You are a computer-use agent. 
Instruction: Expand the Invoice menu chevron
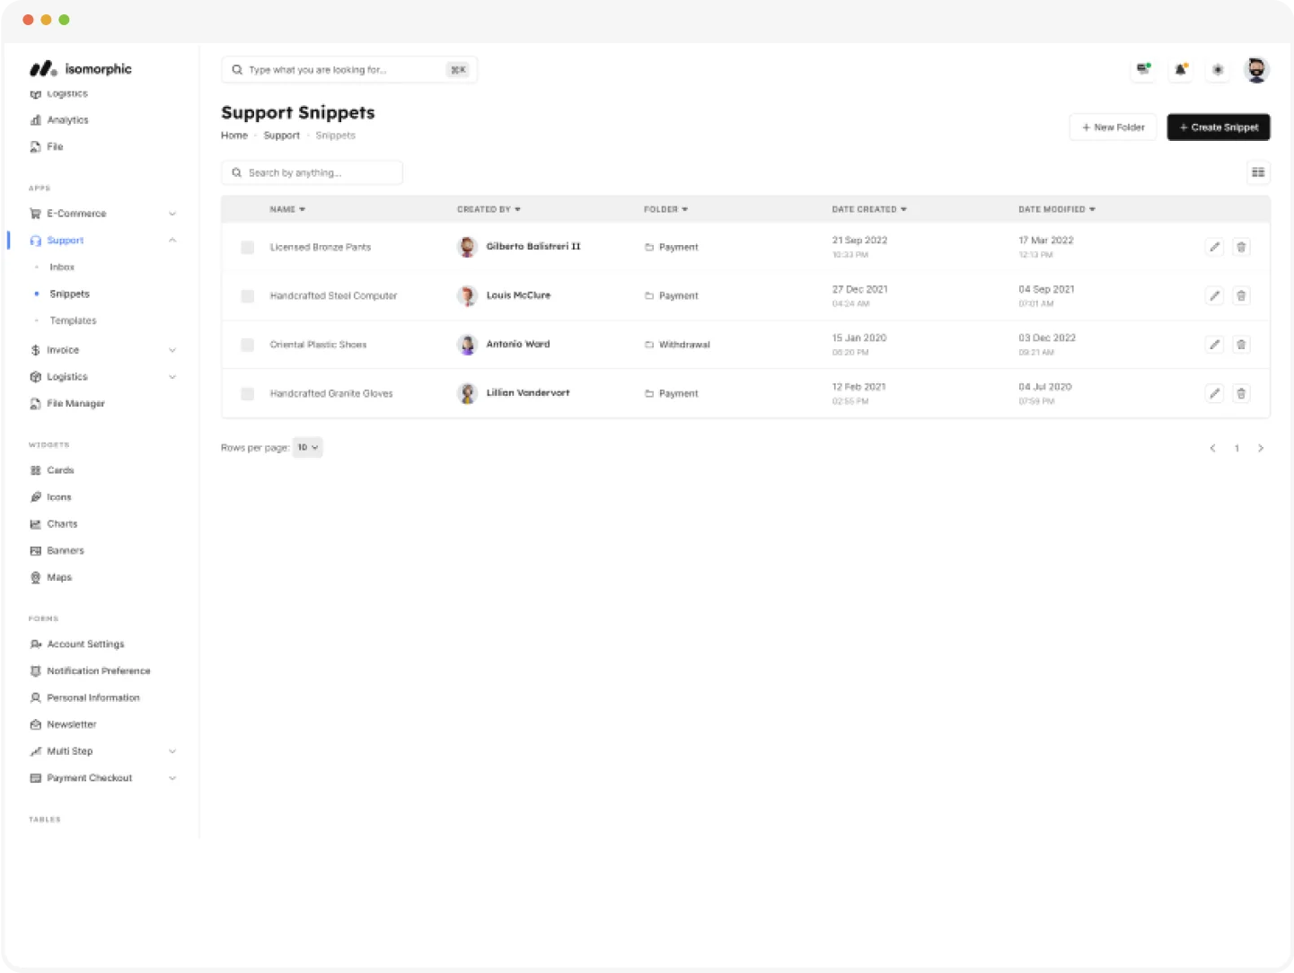click(172, 350)
